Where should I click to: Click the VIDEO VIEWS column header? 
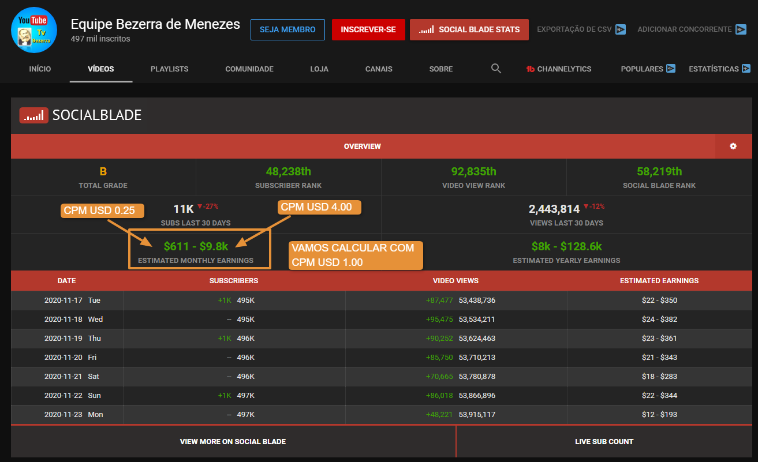tap(455, 281)
